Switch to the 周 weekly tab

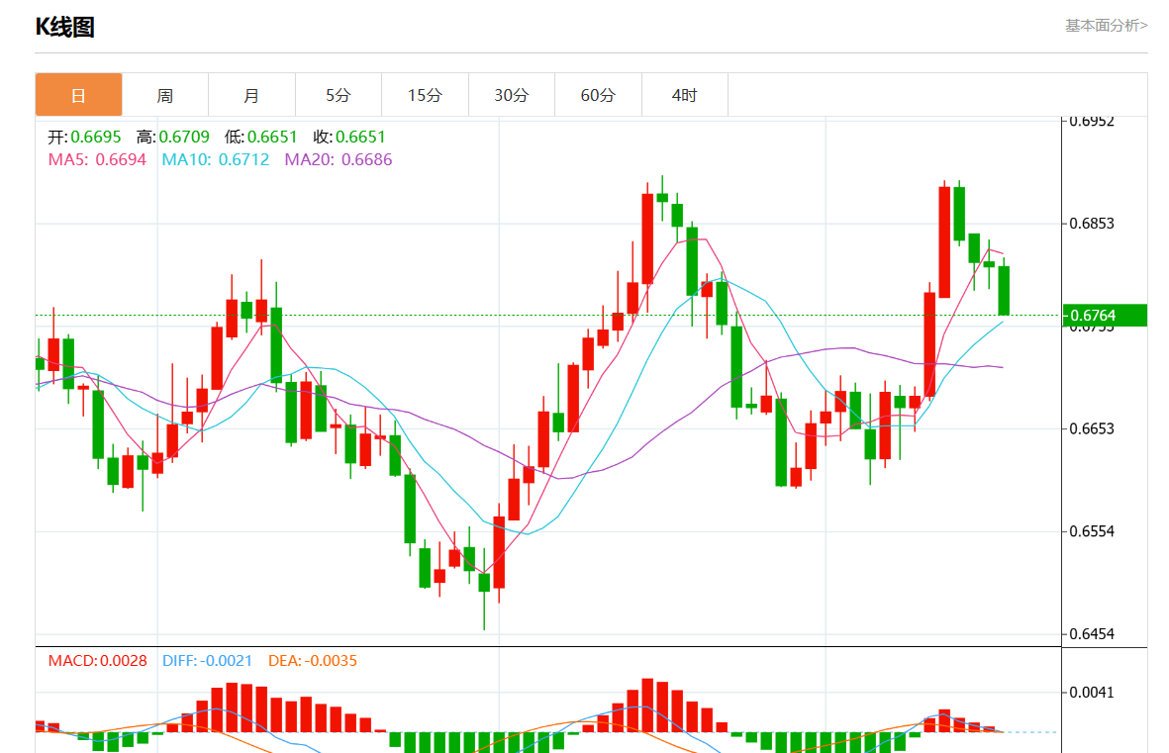(x=165, y=95)
